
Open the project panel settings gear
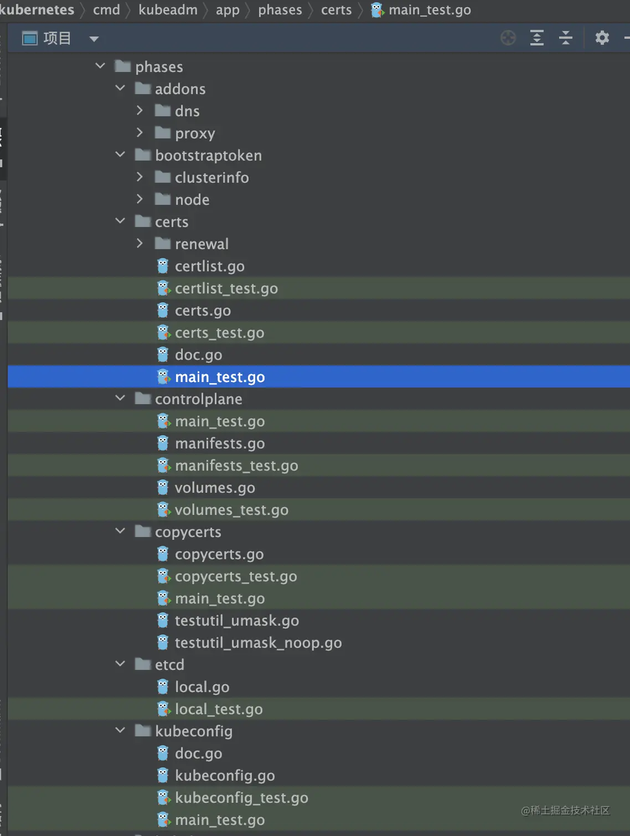(602, 38)
